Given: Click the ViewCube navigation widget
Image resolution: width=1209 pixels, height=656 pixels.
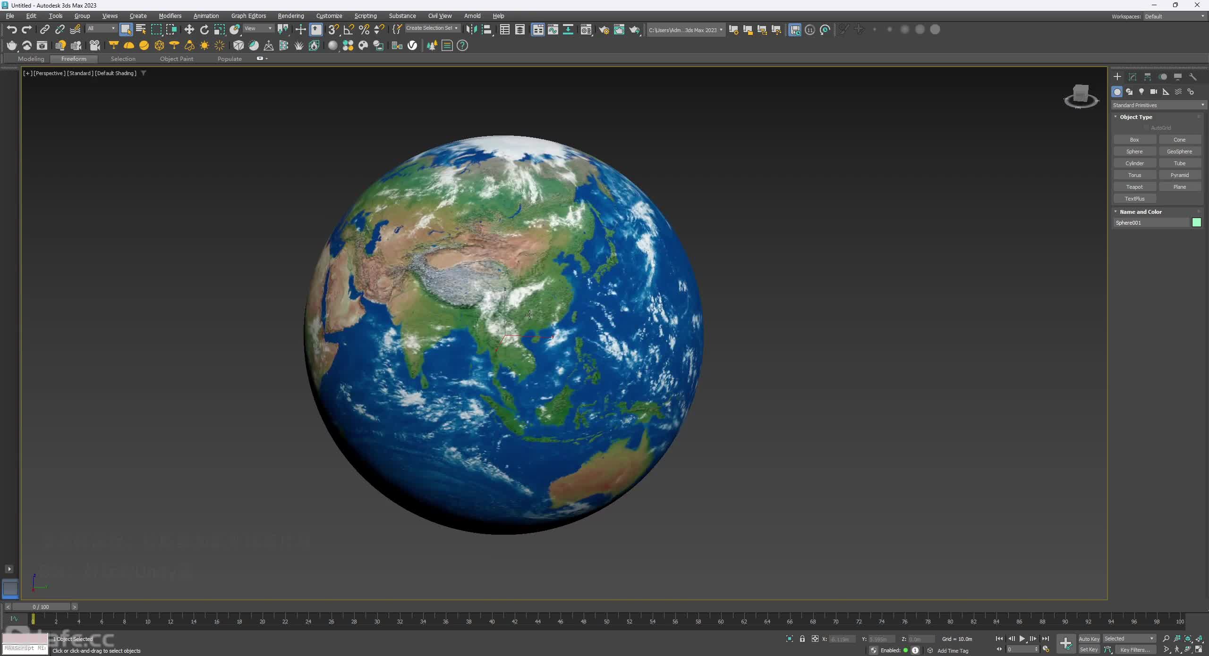Looking at the screenshot, I should (x=1081, y=96).
